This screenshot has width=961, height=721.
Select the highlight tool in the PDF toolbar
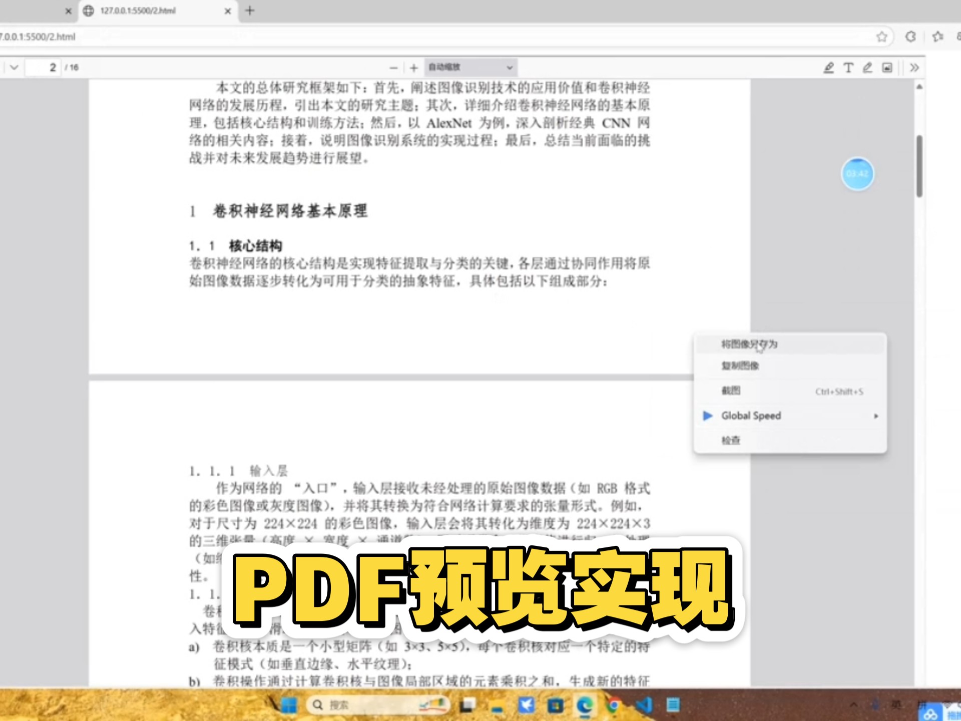[x=828, y=68]
